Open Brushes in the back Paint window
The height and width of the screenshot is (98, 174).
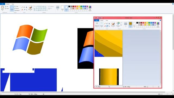(30, 8)
